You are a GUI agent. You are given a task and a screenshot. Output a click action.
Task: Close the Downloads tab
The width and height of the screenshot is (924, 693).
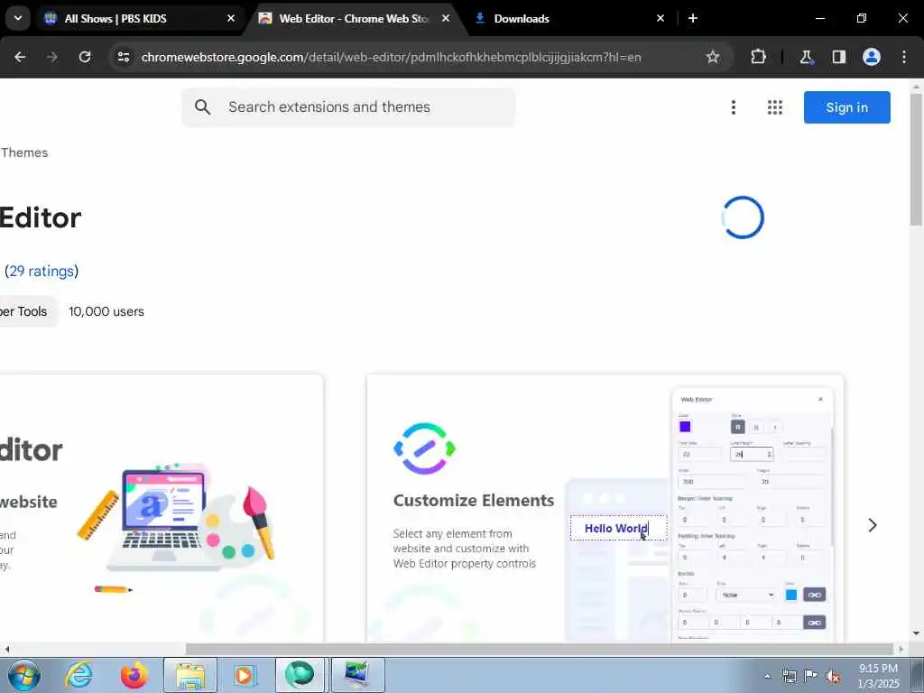point(661,18)
